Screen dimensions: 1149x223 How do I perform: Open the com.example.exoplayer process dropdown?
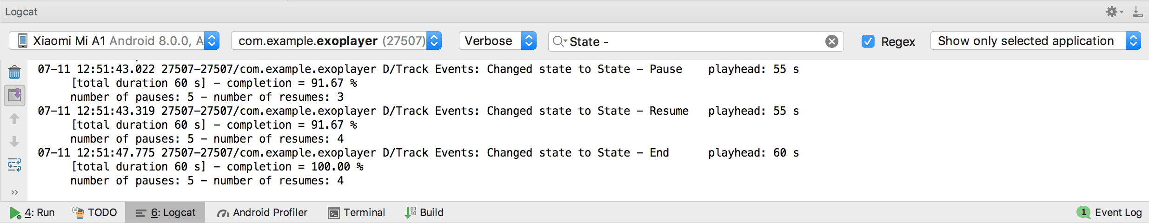pos(336,41)
